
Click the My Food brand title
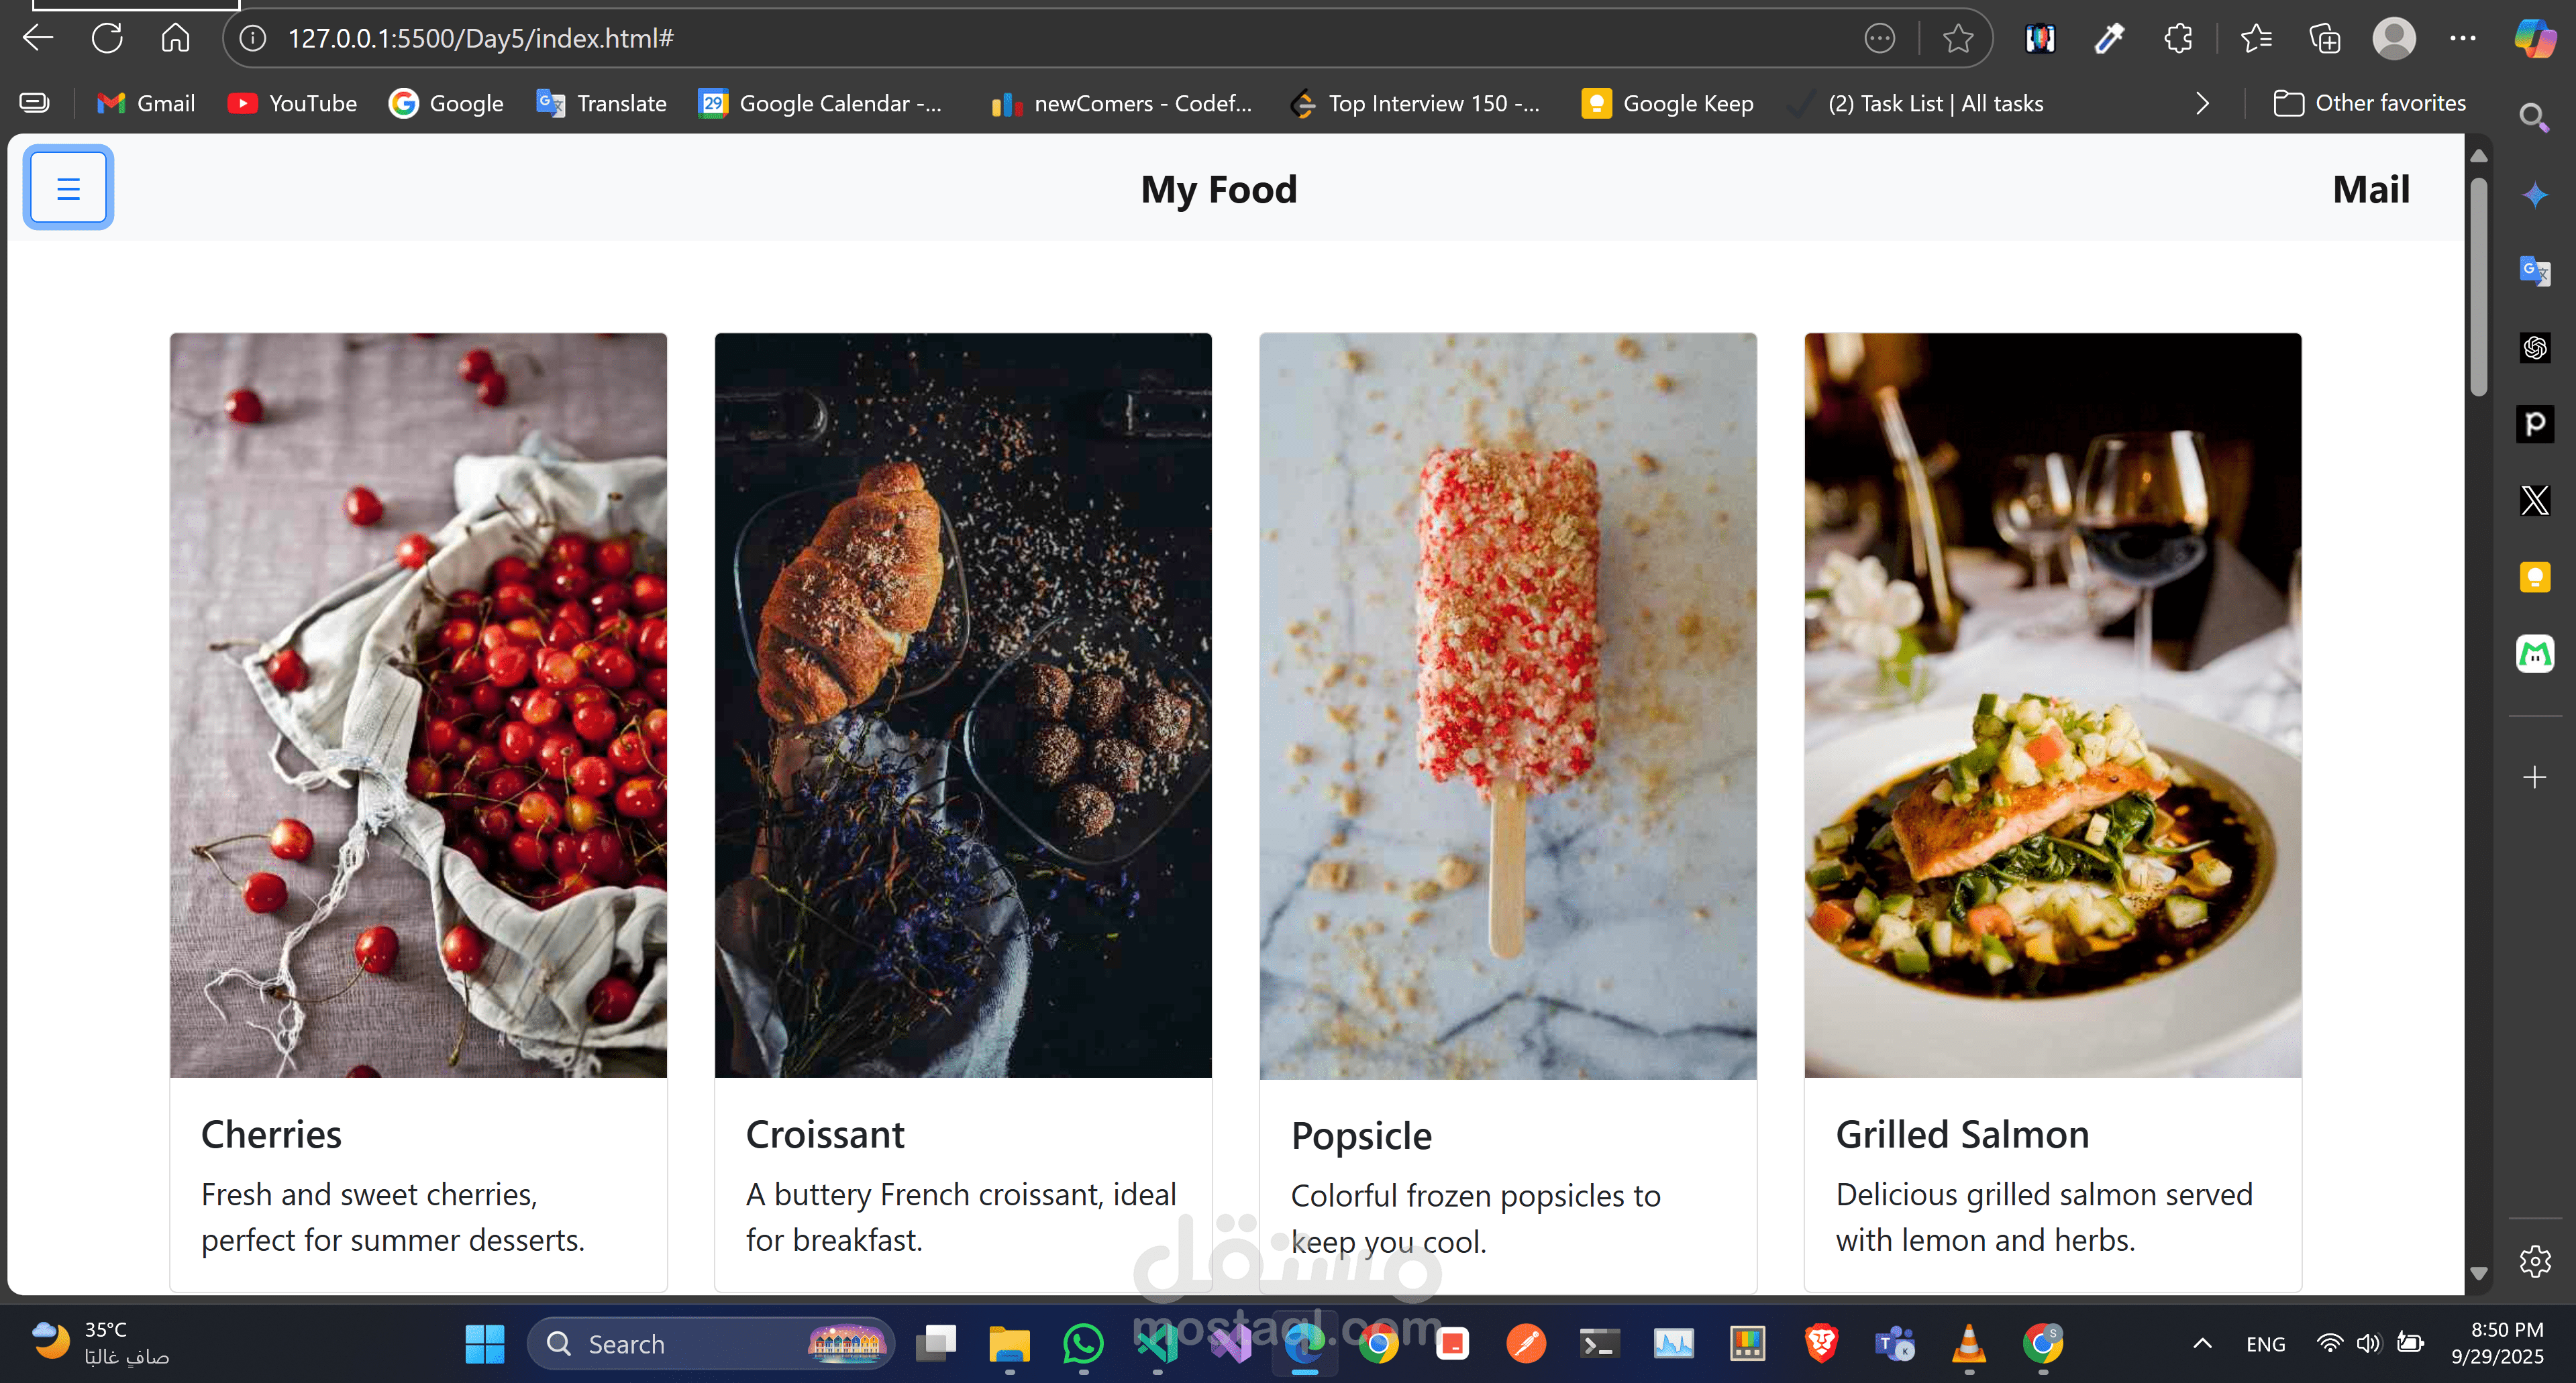[x=1218, y=190]
